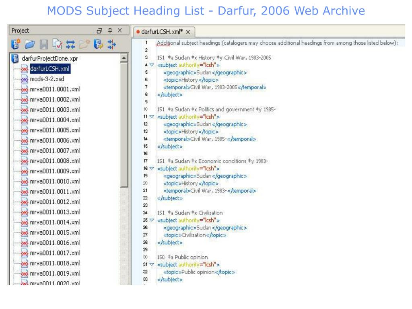This screenshot has width=412, height=309.
Task: Click line number 16 in the editor gutter
Action: [x=146, y=153]
